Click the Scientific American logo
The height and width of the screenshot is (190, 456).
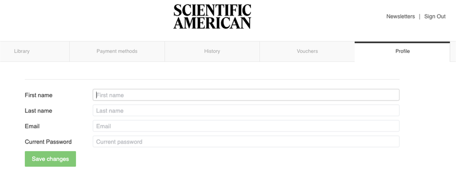(212, 17)
